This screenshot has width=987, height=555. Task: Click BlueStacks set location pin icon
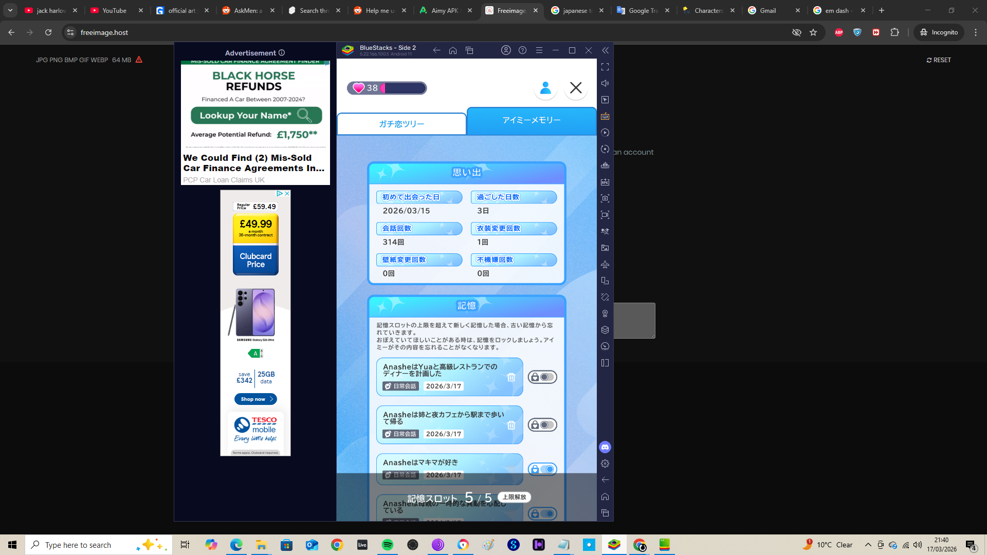[x=605, y=313]
